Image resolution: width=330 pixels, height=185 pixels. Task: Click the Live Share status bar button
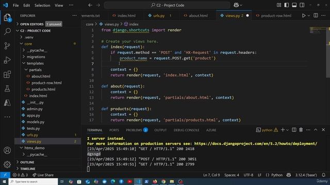(x=43, y=175)
